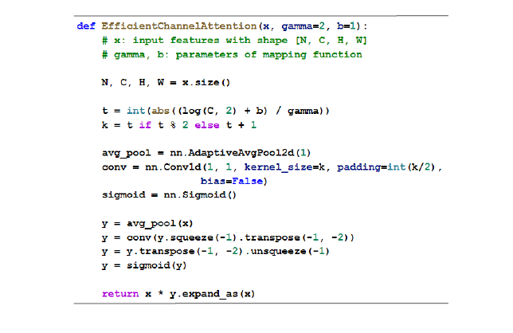The height and width of the screenshot is (333, 513).
Task: Click 'nn.AdaptiveAvgPool2d(1)' call
Action: [240, 153]
